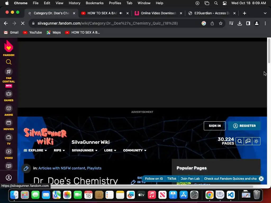The width and height of the screenshot is (271, 203).
Task: Click Follow on IG link
Action: click(154, 179)
